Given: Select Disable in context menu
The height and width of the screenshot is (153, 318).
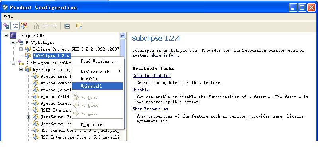Looking at the screenshot, I should click(x=98, y=79).
